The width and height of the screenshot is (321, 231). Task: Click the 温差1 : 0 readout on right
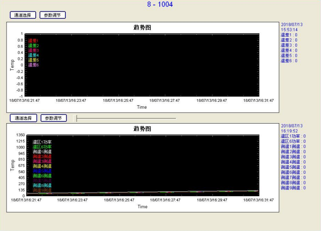(289, 35)
